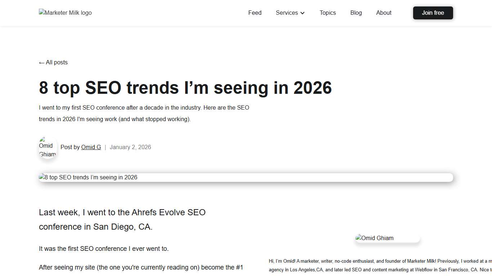This screenshot has width=492, height=276.
Task: Open the About page
Action: click(384, 13)
